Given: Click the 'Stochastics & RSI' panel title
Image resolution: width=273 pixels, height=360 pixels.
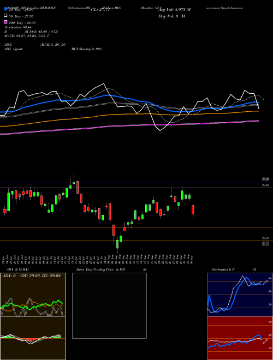Looking at the screenshot, I should [x=234, y=269].
